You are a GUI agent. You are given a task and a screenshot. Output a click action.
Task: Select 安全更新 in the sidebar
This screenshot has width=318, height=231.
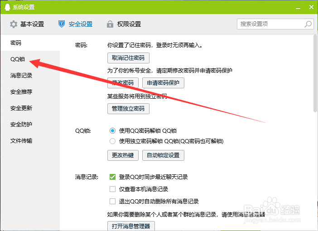30,108
